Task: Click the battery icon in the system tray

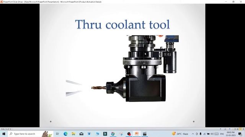Action: point(208,134)
